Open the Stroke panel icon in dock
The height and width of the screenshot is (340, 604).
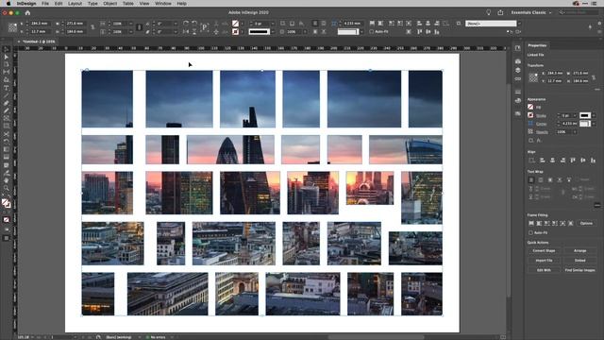click(518, 92)
